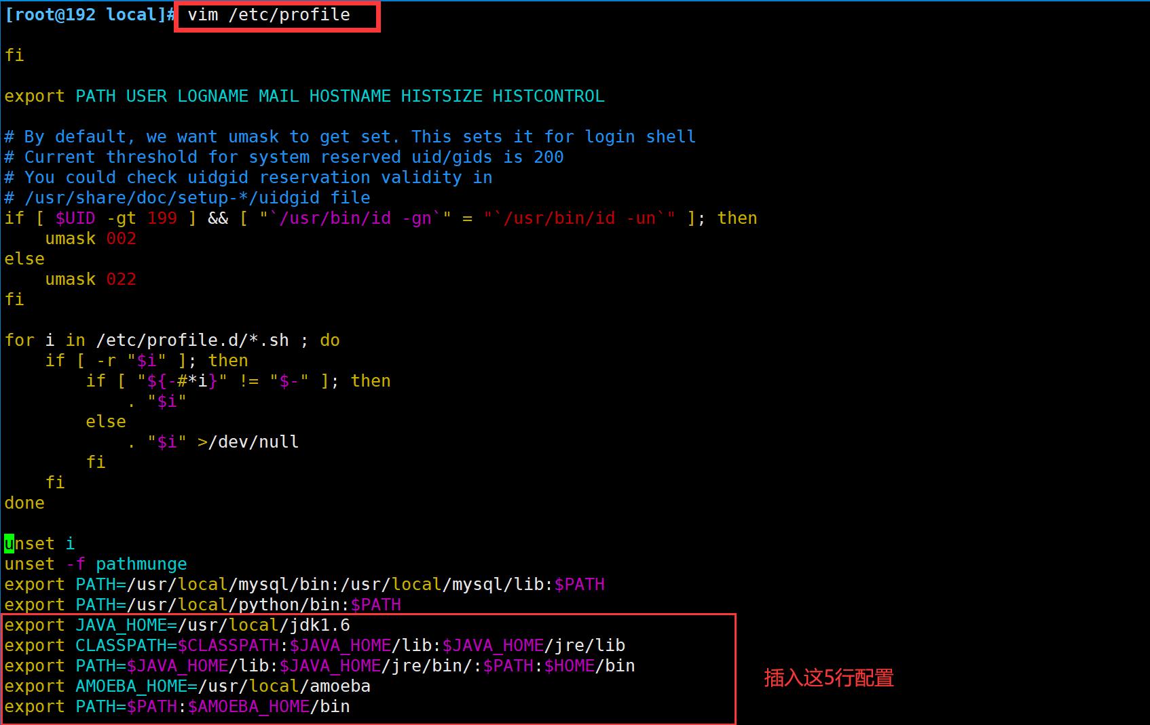Image resolution: width=1150 pixels, height=725 pixels.
Task: Click the 'umask 022' line
Action: (91, 279)
